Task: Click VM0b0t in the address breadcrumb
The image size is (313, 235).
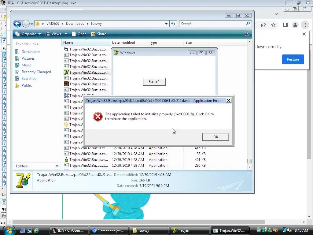Action: coord(53,24)
